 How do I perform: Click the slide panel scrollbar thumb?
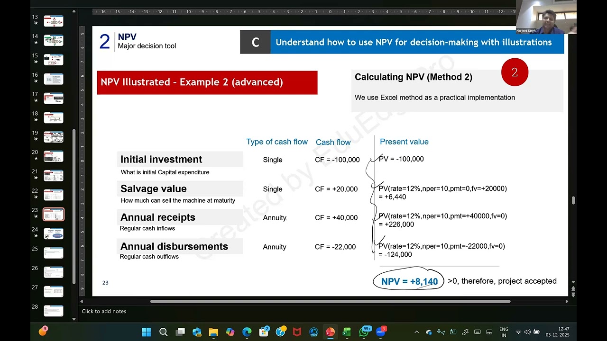74,206
